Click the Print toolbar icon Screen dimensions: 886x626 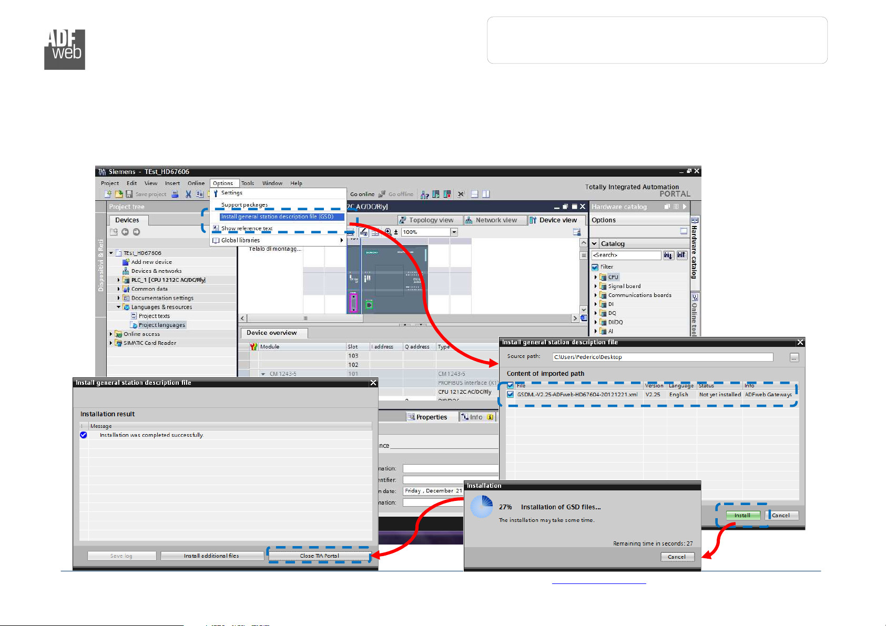175,194
